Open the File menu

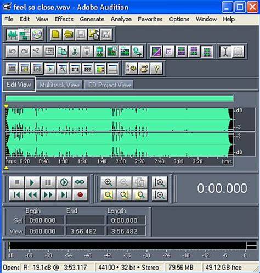click(9, 19)
